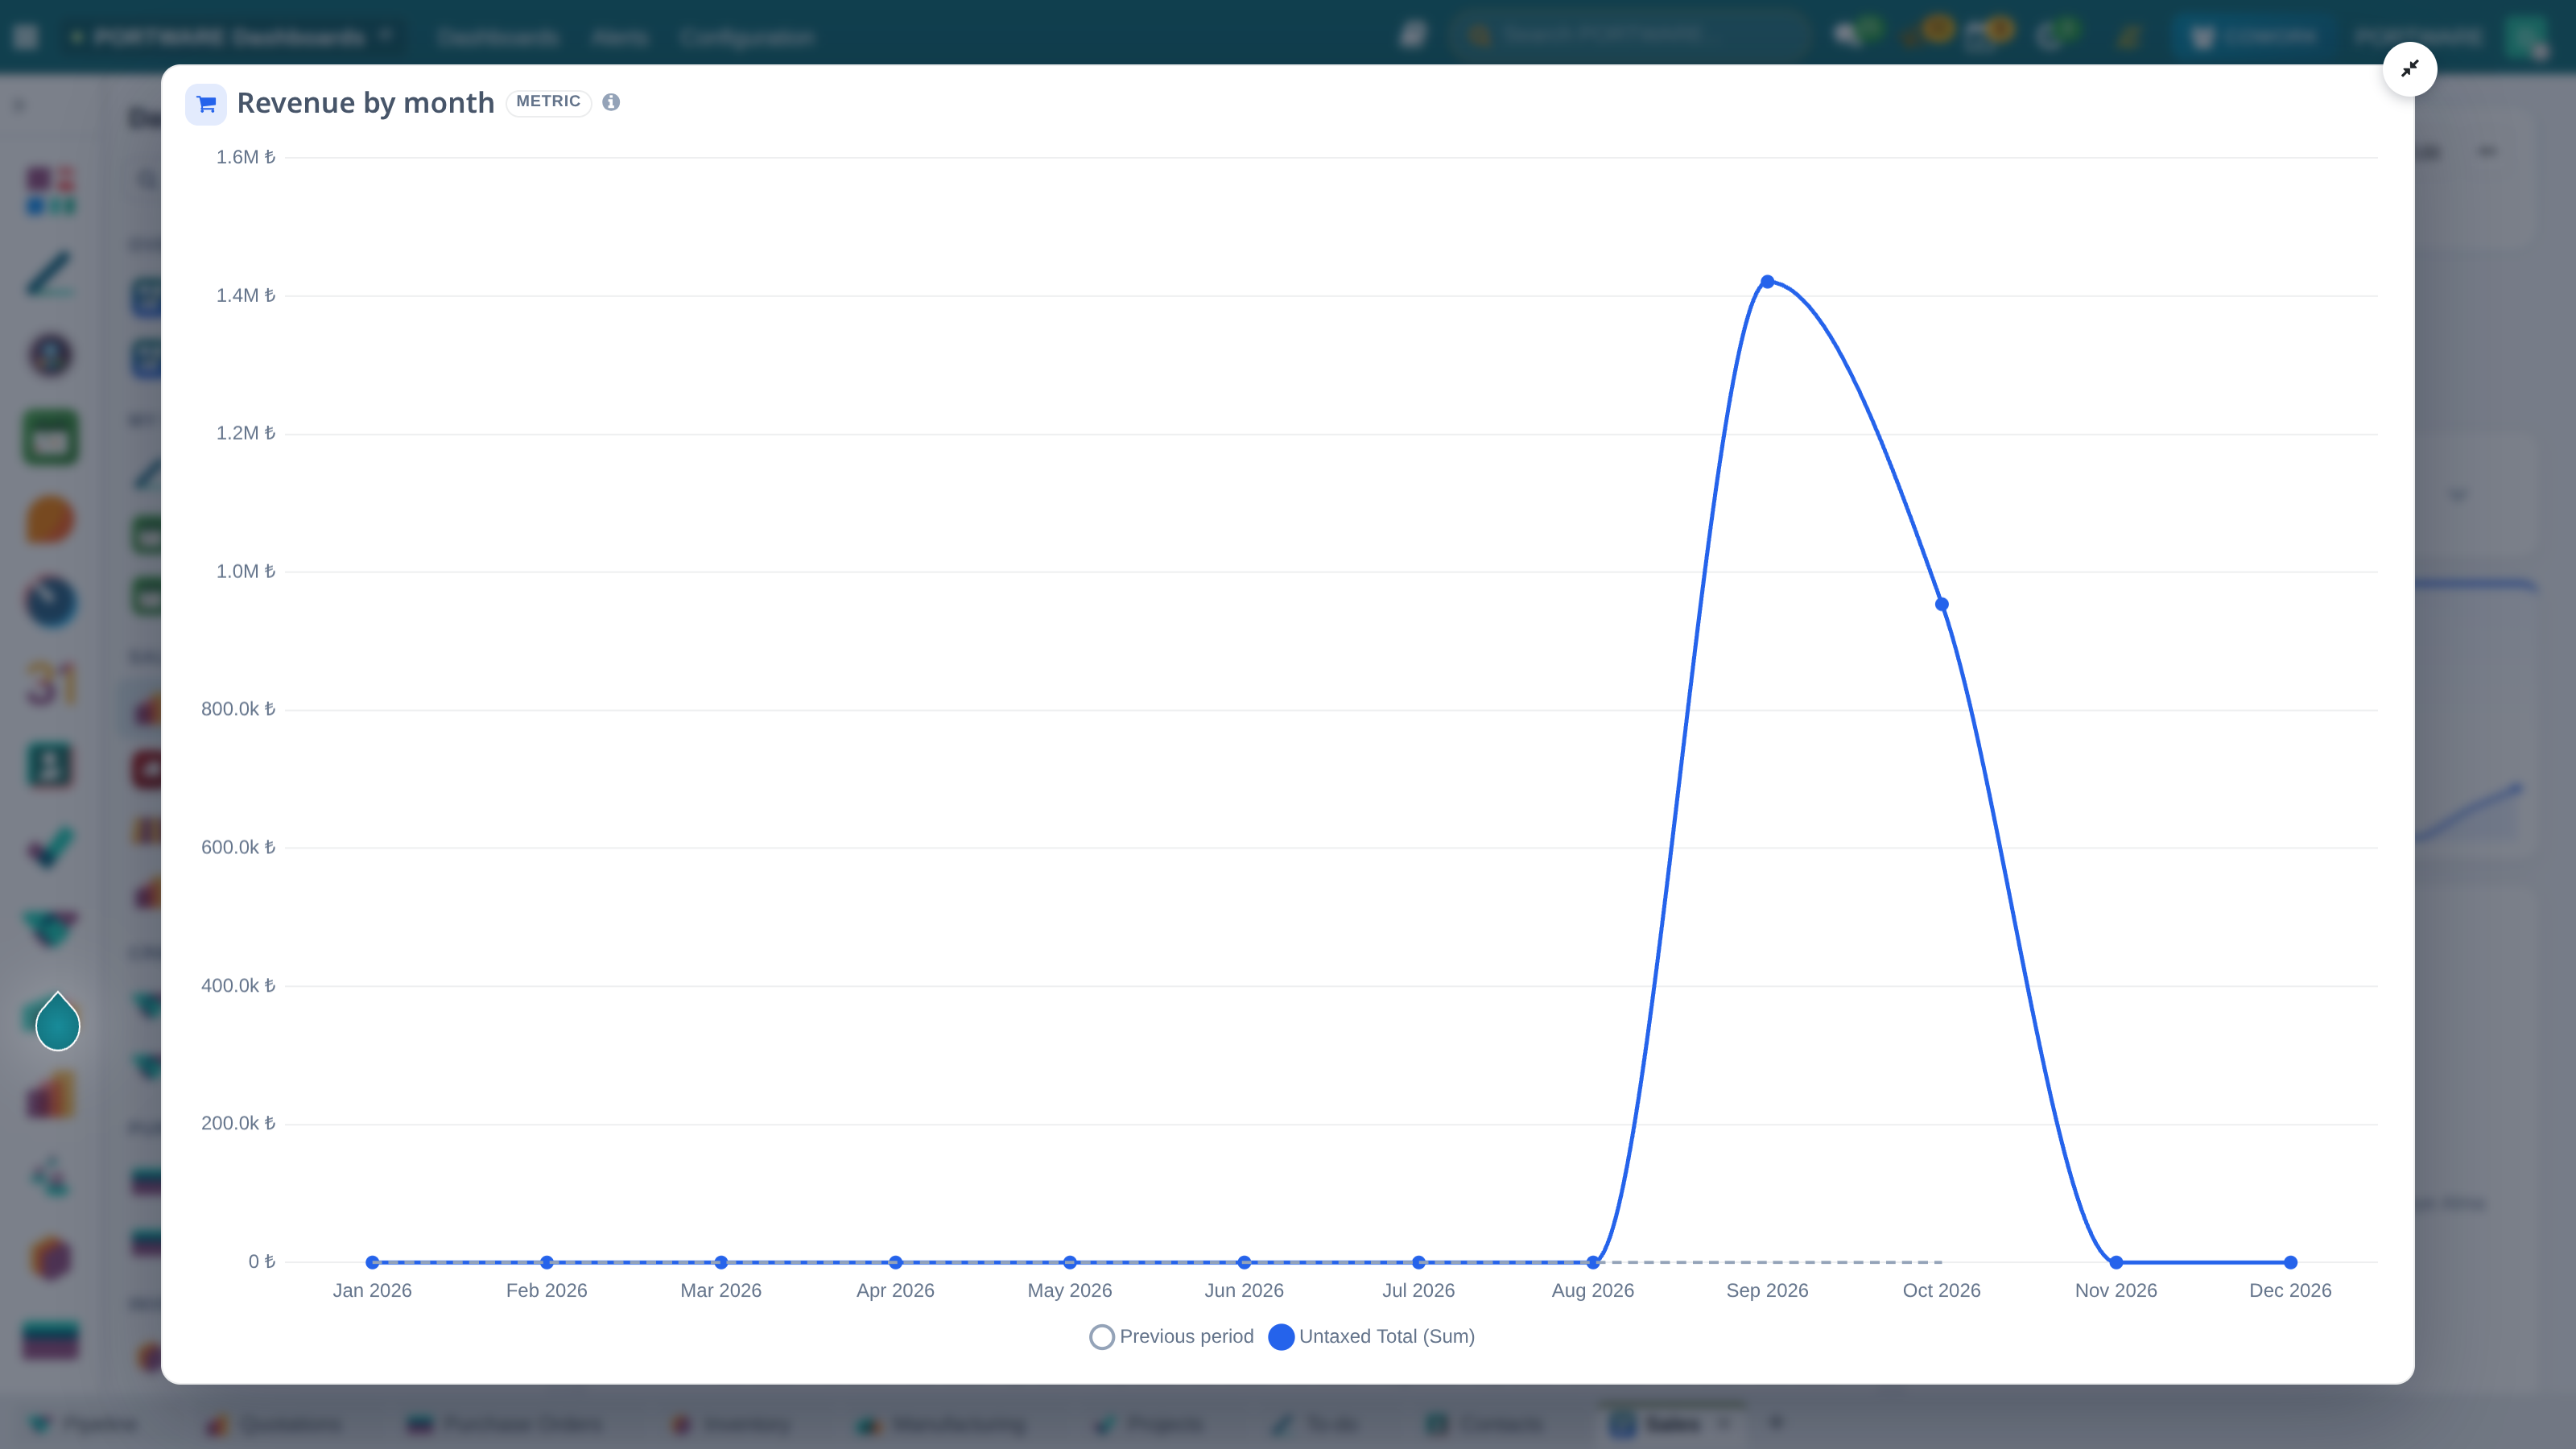Select the Mar 2026 data point
The width and height of the screenshot is (2576, 1449).
pos(721,1262)
